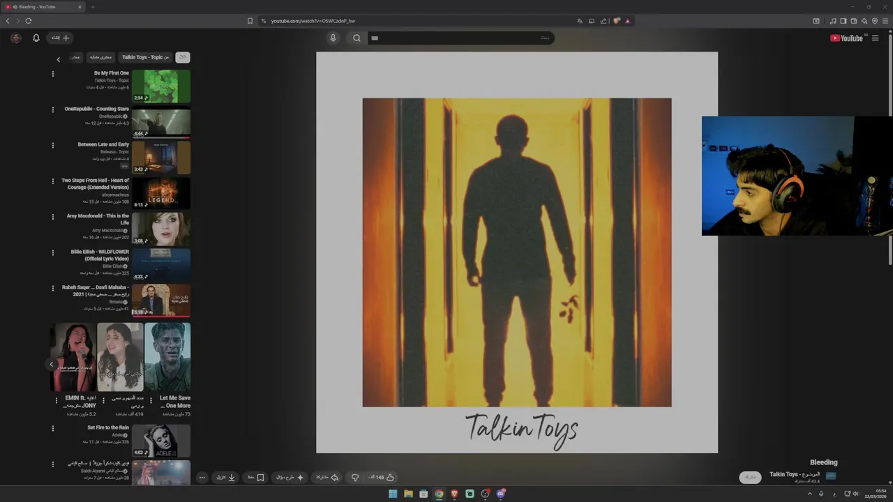Reload the page with the refresh icon
Viewport: 893px width, 502px height.
pyautogui.click(x=29, y=21)
